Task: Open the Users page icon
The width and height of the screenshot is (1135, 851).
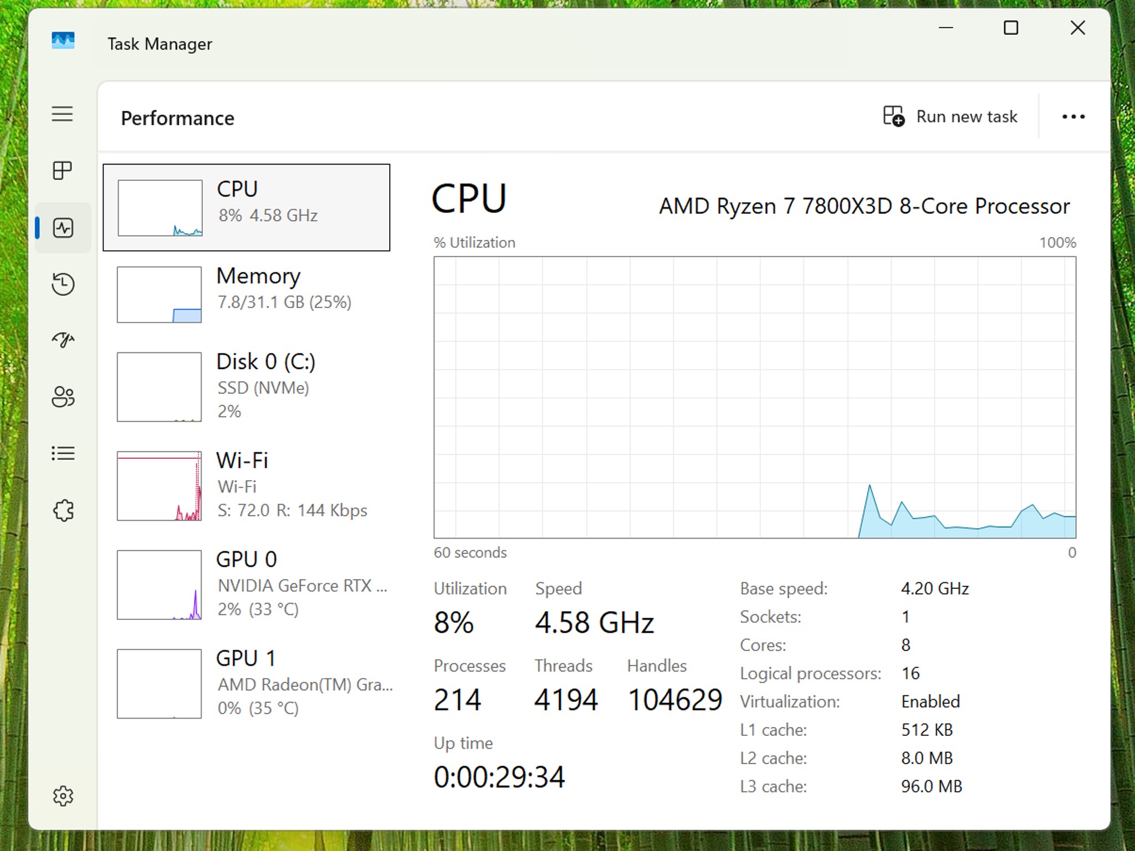Action: [63, 397]
